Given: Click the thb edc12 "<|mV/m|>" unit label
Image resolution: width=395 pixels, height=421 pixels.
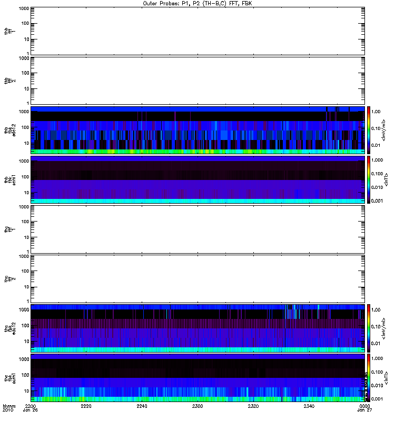Looking at the screenshot, I should point(384,130).
